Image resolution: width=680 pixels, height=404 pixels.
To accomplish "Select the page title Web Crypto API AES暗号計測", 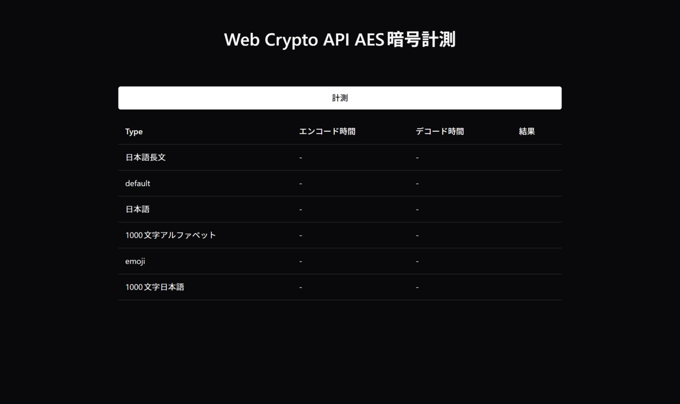I will coord(340,40).
